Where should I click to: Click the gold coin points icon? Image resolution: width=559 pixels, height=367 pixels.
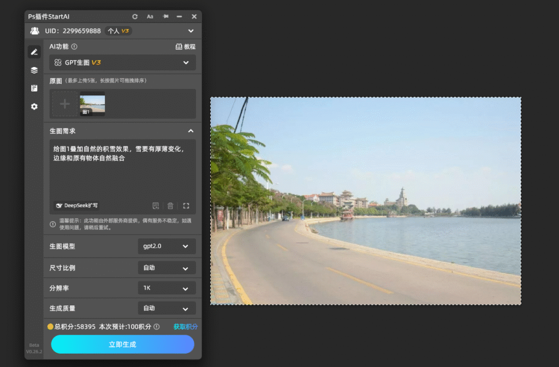pos(50,327)
